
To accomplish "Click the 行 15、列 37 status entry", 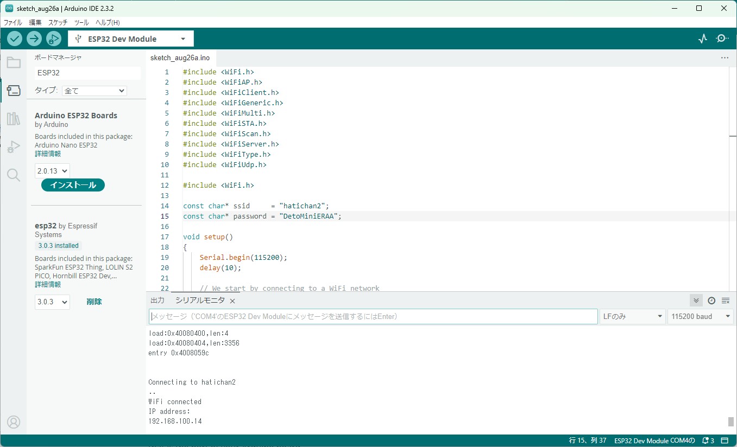I will coord(587,440).
